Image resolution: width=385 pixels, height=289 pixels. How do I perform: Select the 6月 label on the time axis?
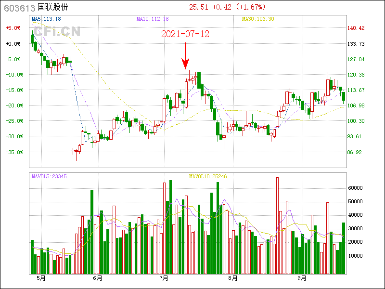click(x=97, y=278)
